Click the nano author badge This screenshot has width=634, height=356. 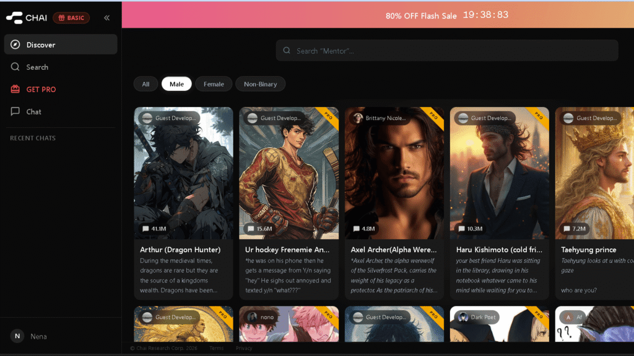(261, 317)
